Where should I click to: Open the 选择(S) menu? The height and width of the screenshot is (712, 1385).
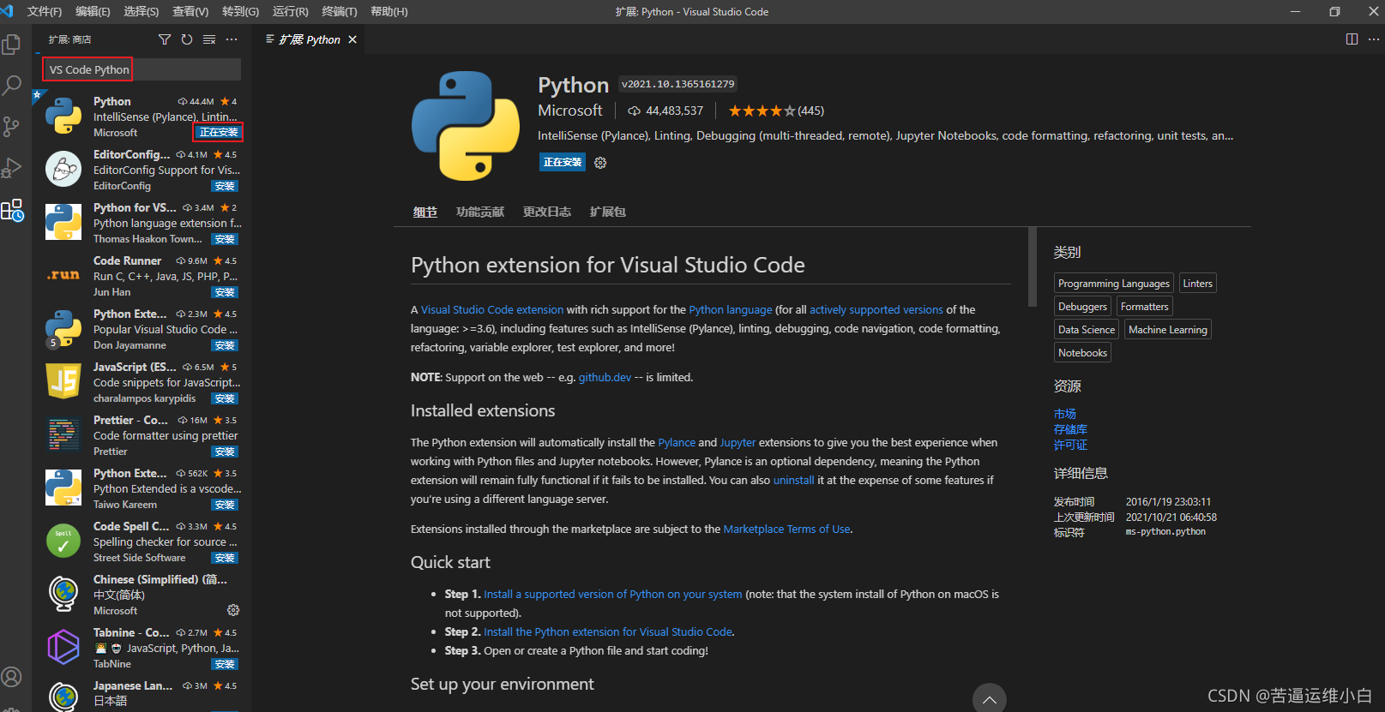pos(142,11)
